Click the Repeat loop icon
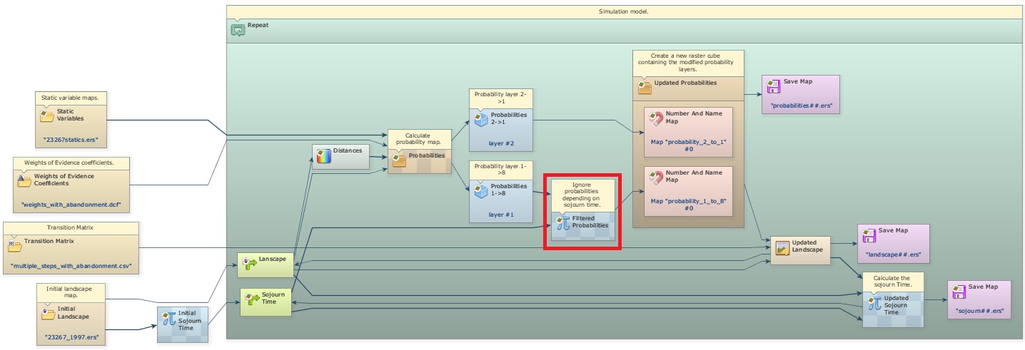 pyautogui.click(x=238, y=30)
